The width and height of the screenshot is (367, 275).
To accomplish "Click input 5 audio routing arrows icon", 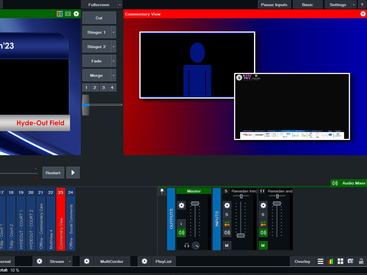I will [x=227, y=224].
